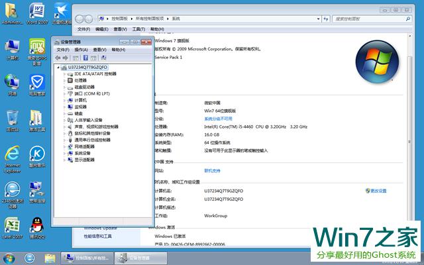Expand the 端口 (COM 和 LPT) node

pyautogui.click(x=64, y=94)
